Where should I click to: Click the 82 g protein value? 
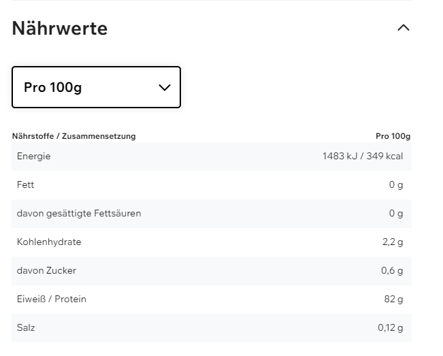click(393, 300)
